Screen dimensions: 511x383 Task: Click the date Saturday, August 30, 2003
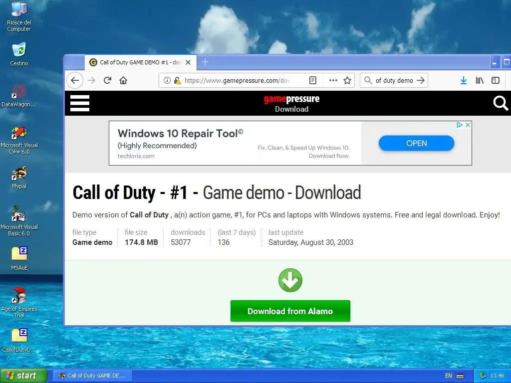point(310,242)
